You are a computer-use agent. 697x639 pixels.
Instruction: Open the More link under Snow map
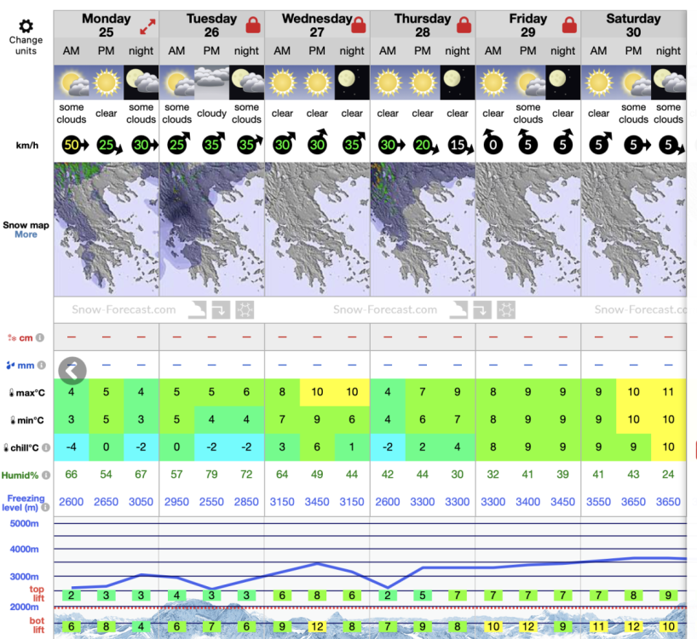pyautogui.click(x=26, y=234)
